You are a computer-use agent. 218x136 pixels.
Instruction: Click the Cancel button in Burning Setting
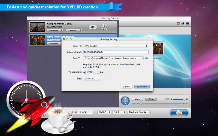click(x=126, y=86)
